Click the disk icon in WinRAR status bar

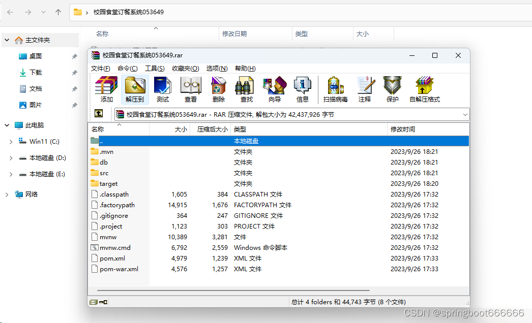pyautogui.click(x=93, y=302)
